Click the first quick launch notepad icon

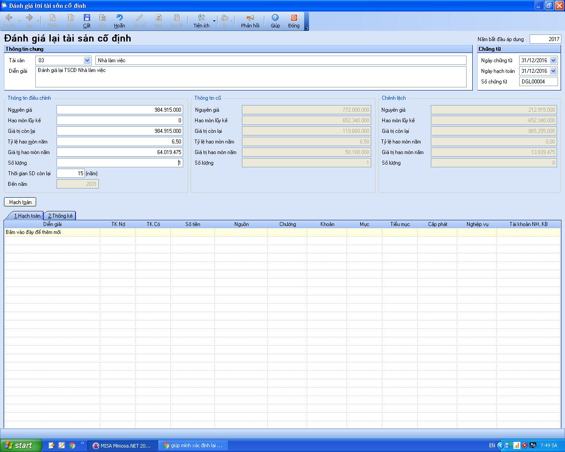52,445
